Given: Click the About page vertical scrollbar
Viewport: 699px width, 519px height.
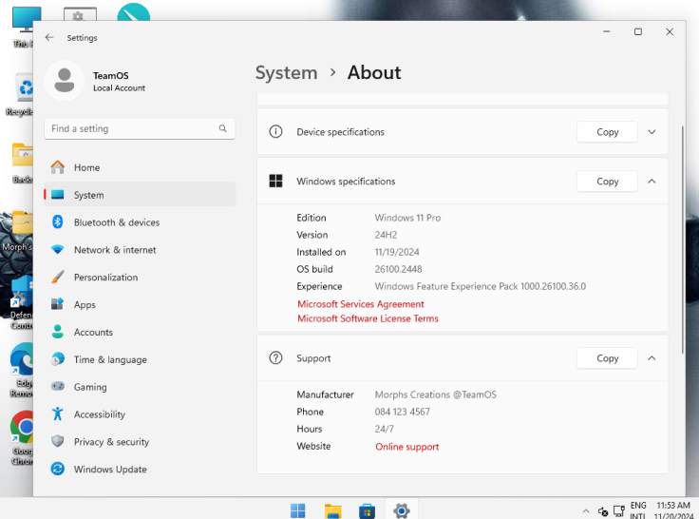Looking at the screenshot, I should coord(683,240).
